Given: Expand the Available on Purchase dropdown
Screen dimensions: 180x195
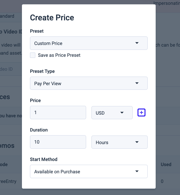Looking at the screenshot, I should point(89,171).
